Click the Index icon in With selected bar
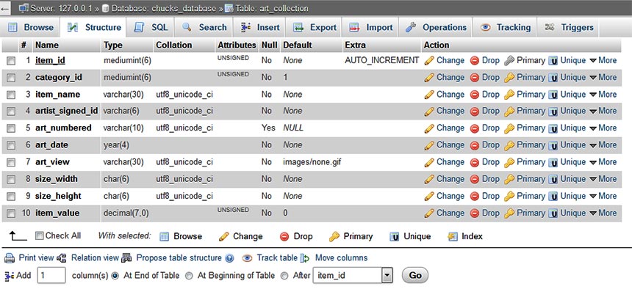The width and height of the screenshot is (632, 289). (453, 237)
